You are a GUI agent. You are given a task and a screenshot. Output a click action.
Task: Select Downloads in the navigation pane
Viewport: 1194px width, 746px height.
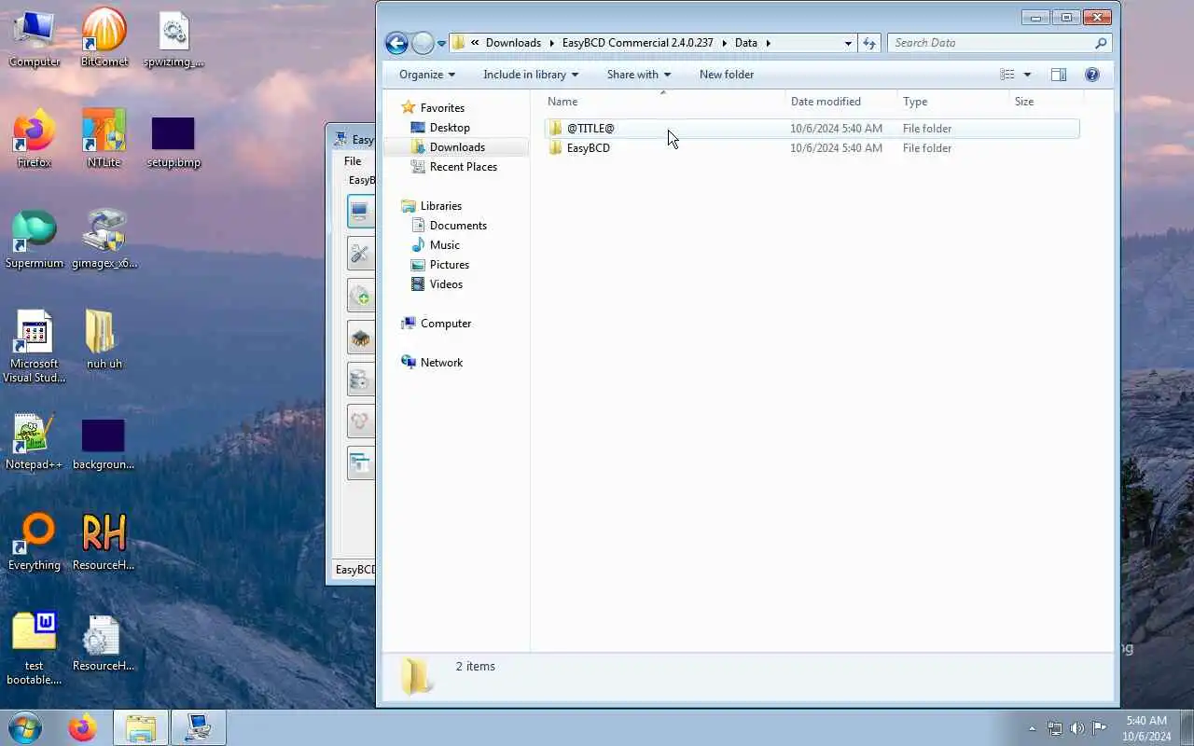click(x=457, y=147)
